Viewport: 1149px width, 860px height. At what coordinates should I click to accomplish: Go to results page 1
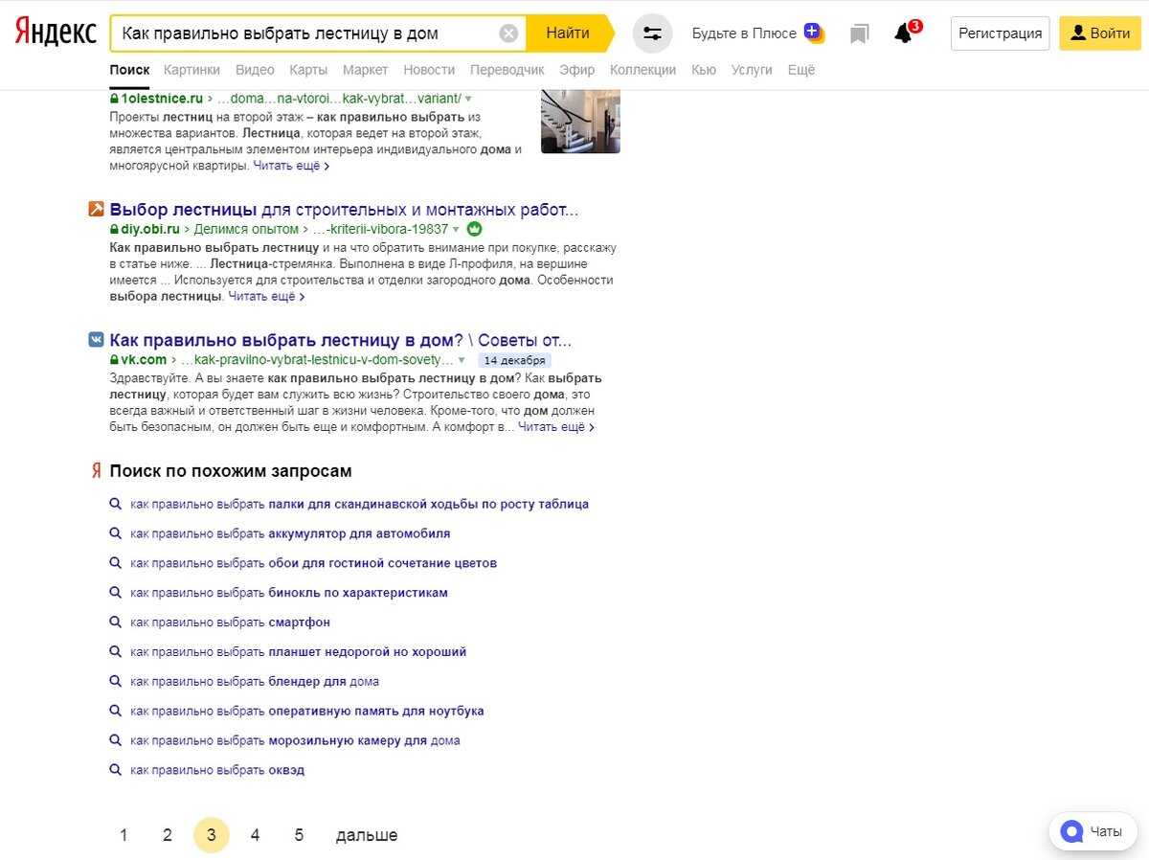124,835
